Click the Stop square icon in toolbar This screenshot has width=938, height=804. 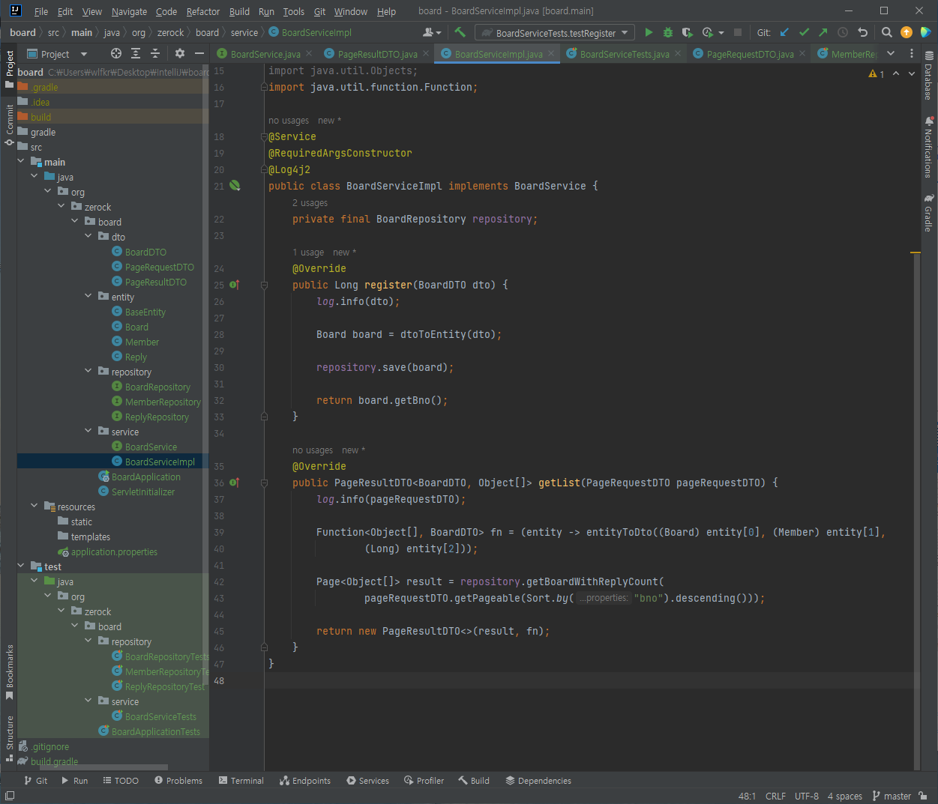click(x=738, y=32)
